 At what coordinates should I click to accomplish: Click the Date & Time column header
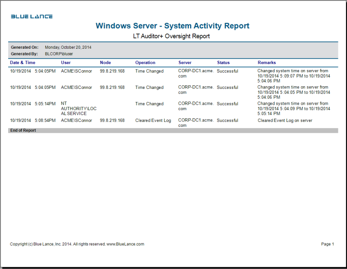click(x=23, y=63)
